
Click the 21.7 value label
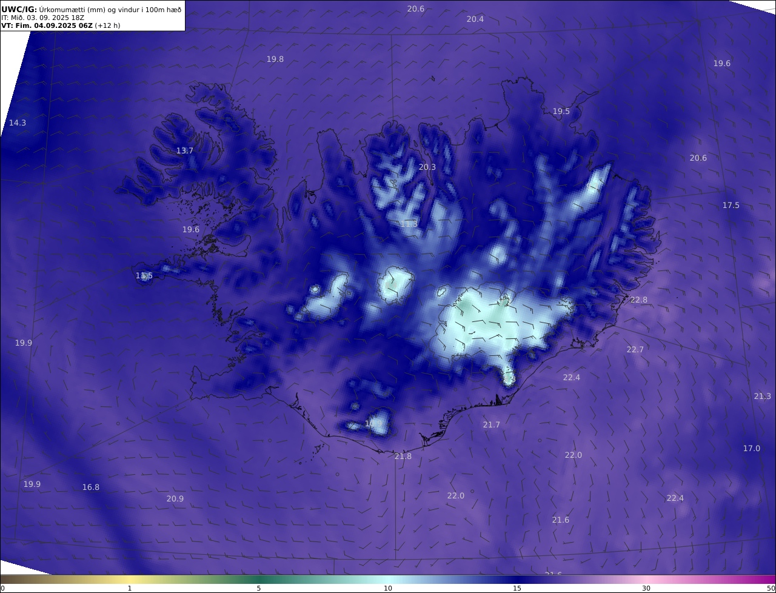[492, 425]
